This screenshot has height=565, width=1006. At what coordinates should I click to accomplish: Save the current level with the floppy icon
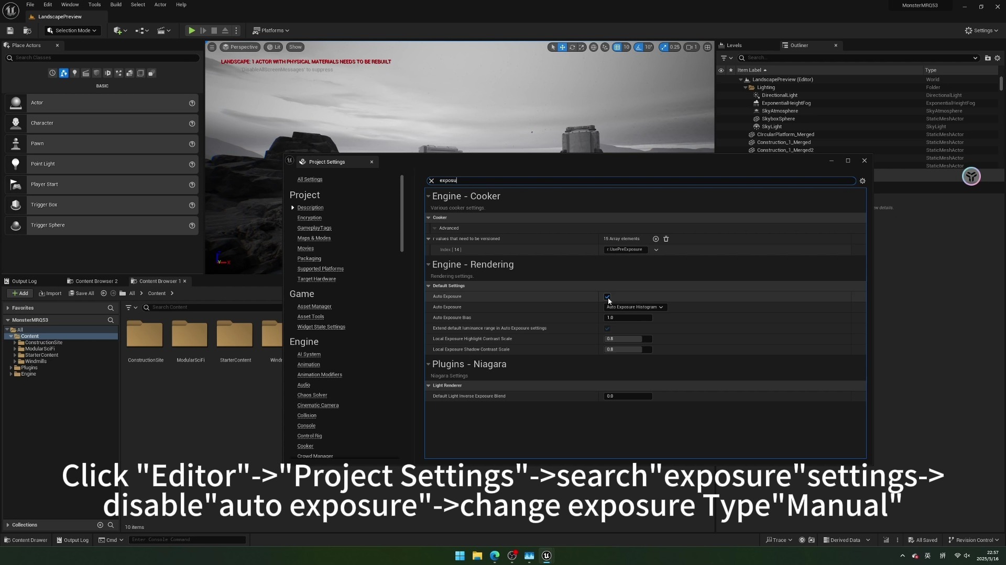(10, 31)
